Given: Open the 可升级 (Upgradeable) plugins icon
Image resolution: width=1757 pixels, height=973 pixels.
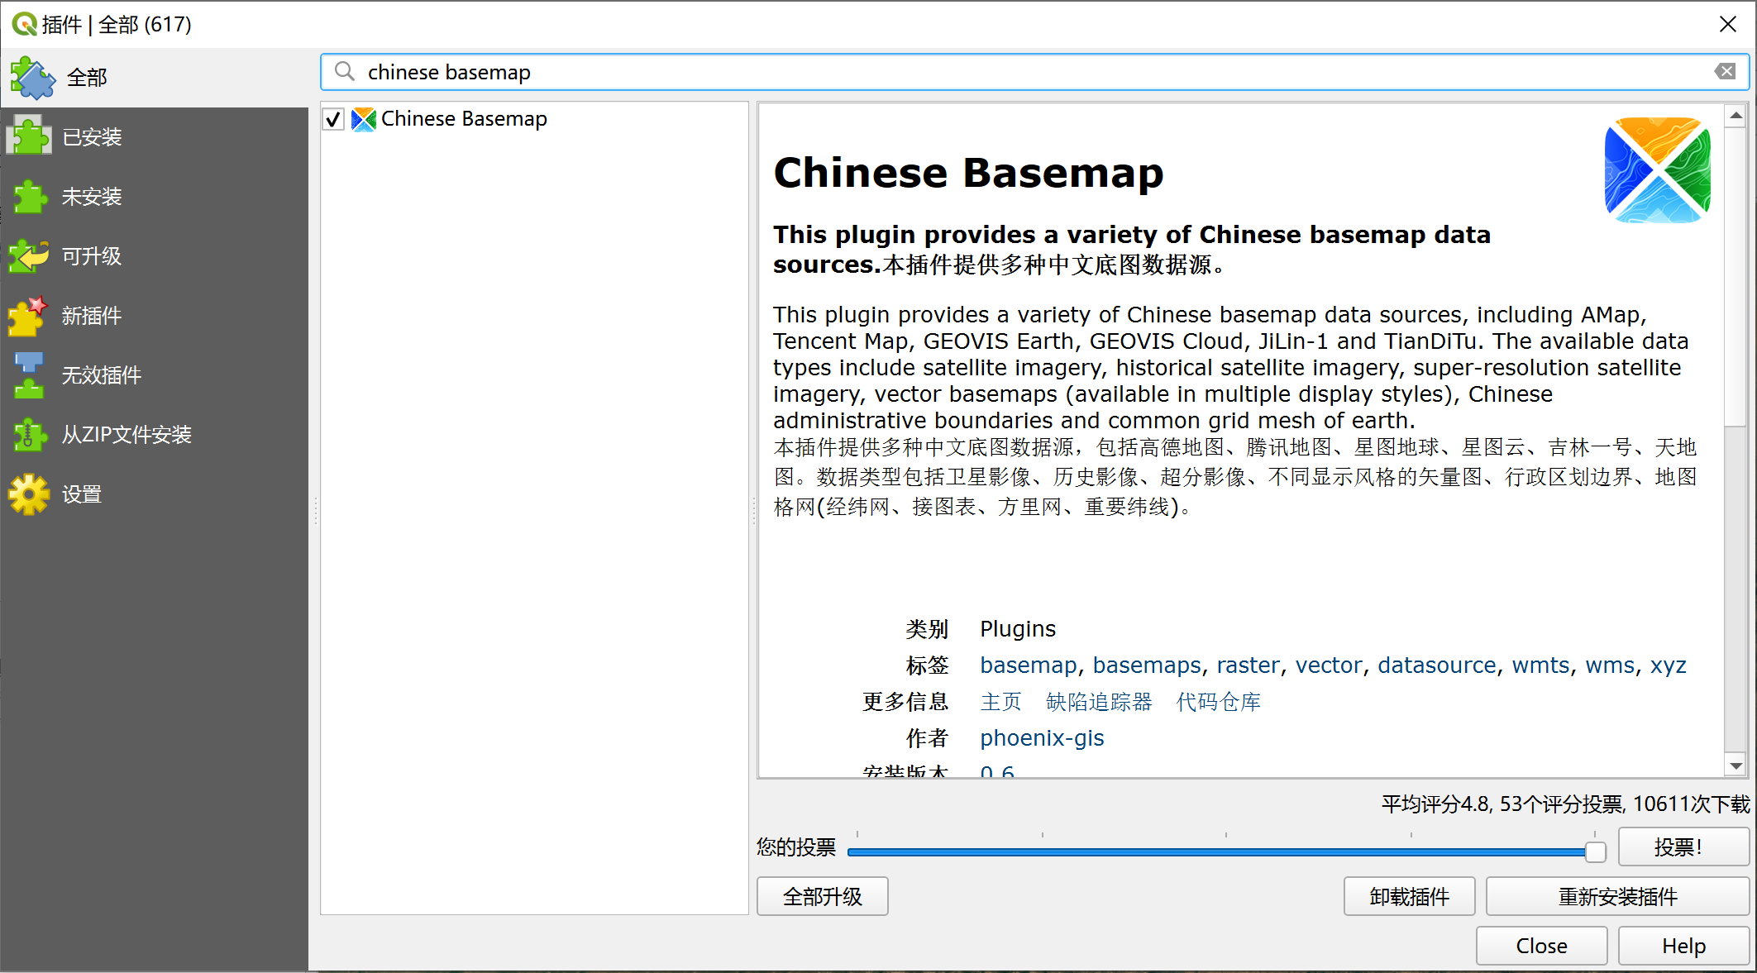Looking at the screenshot, I should coord(30,255).
